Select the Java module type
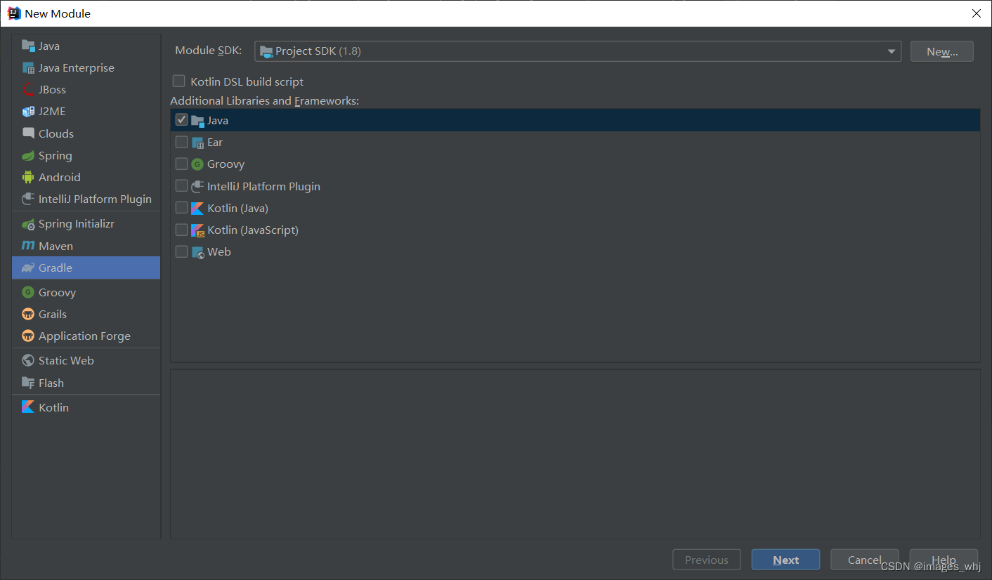 coord(86,46)
